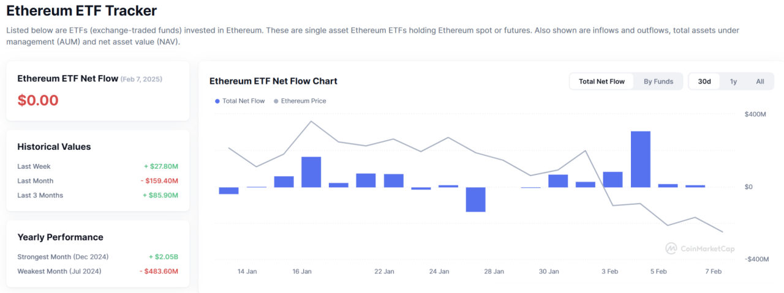The image size is (784, 293).
Task: Select the negative bar at 28 Jan
Action: [x=475, y=199]
